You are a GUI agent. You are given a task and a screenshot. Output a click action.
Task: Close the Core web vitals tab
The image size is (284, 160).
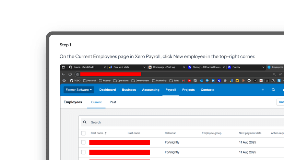coord(144,67)
